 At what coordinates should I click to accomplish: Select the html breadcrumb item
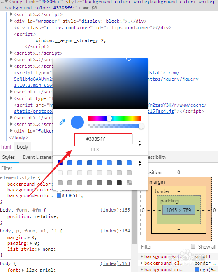(6, 147)
